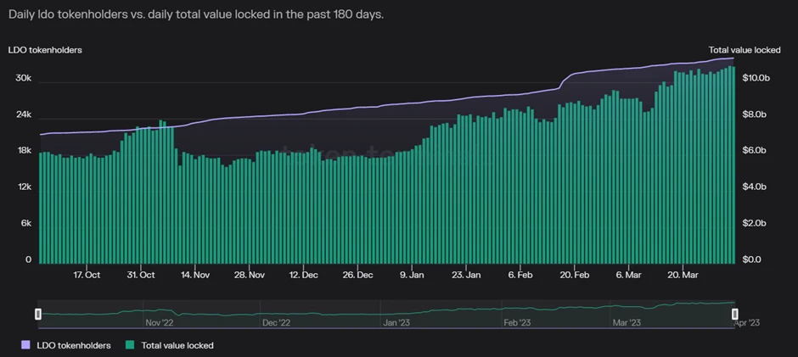The height and width of the screenshot is (357, 798).
Task: Grab the right handle of the range navigator
Action: point(735,314)
